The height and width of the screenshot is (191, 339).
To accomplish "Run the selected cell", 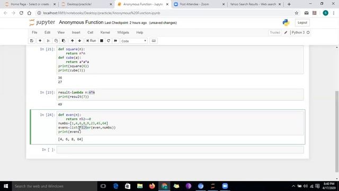I will pos(91,41).
